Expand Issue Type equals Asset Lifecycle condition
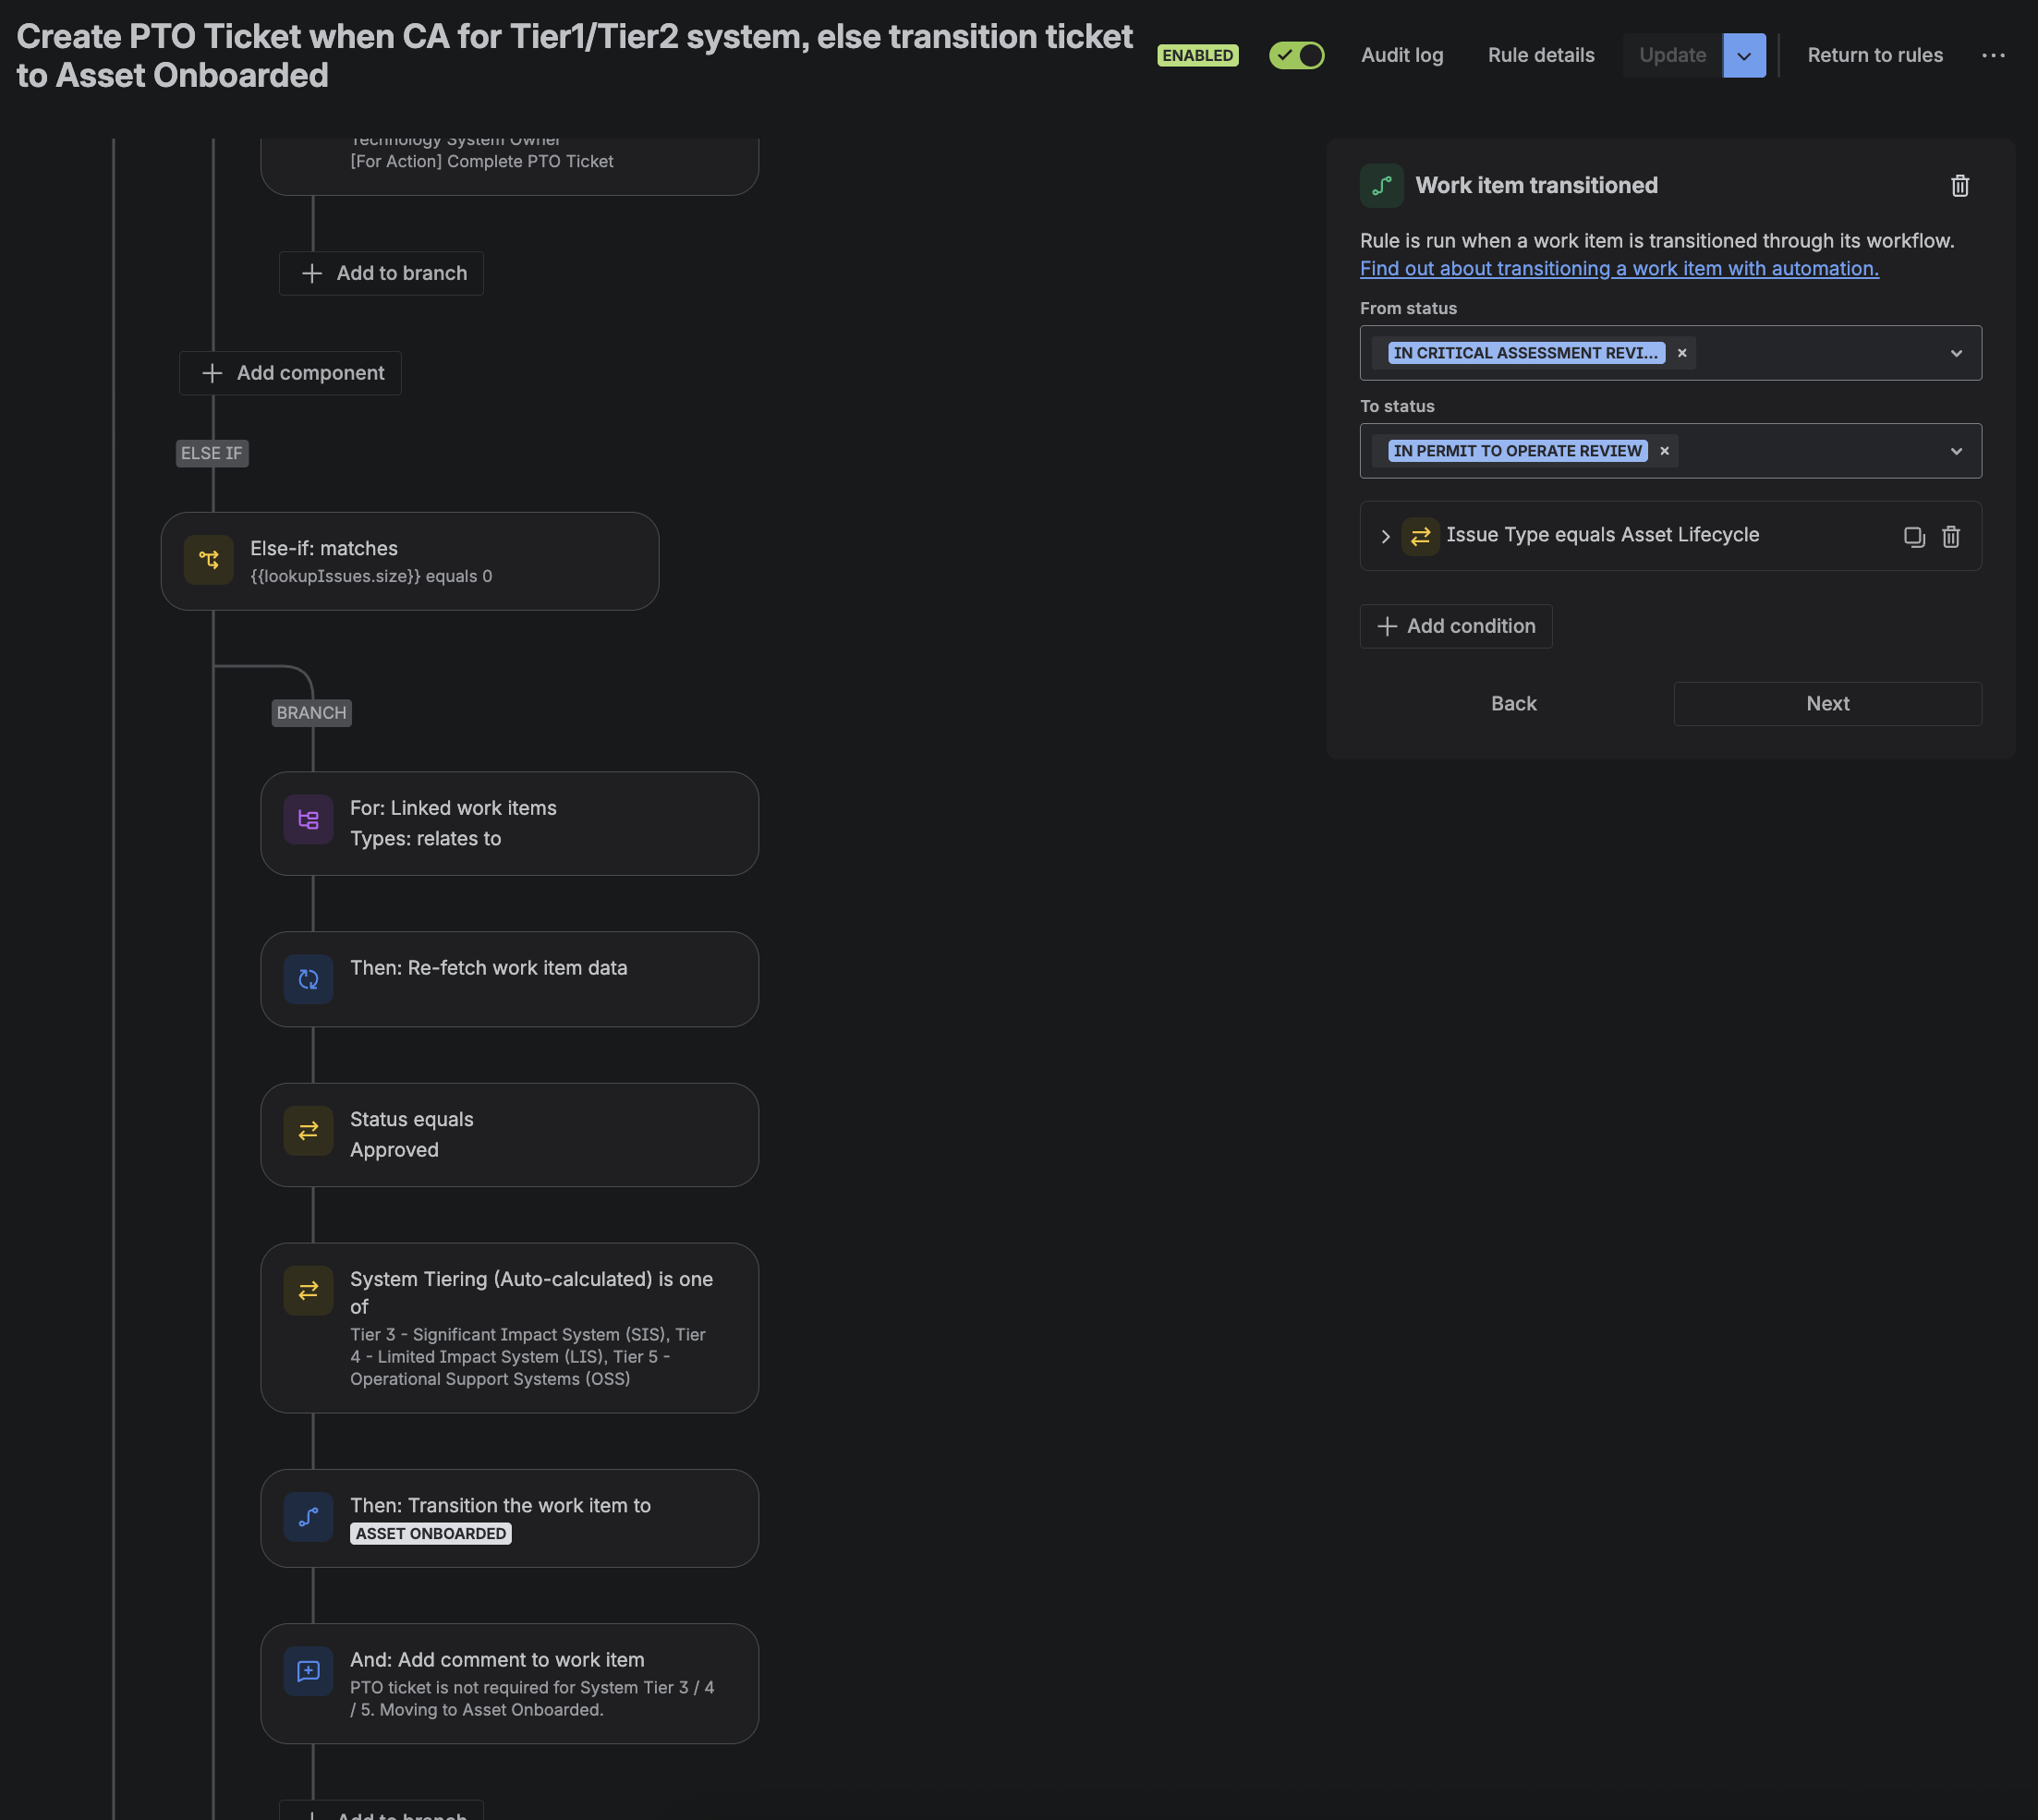 coord(1385,536)
